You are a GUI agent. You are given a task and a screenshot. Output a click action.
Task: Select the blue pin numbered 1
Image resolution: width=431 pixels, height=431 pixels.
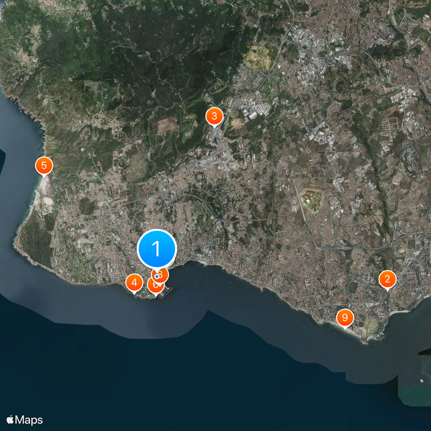coord(157,249)
